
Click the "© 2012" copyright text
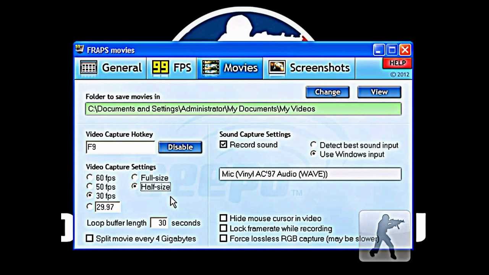click(400, 74)
